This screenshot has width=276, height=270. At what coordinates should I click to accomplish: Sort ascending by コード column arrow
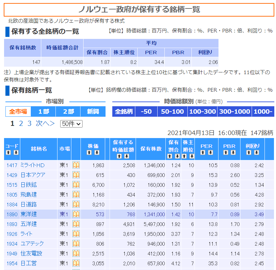point(8,153)
